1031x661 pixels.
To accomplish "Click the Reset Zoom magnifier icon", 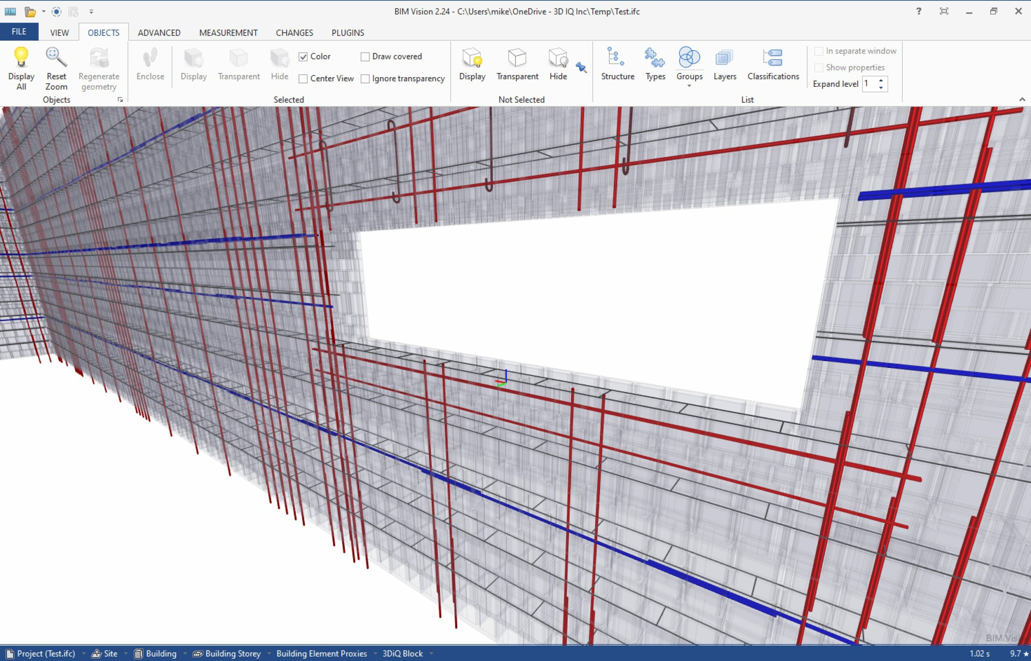I will (x=56, y=58).
